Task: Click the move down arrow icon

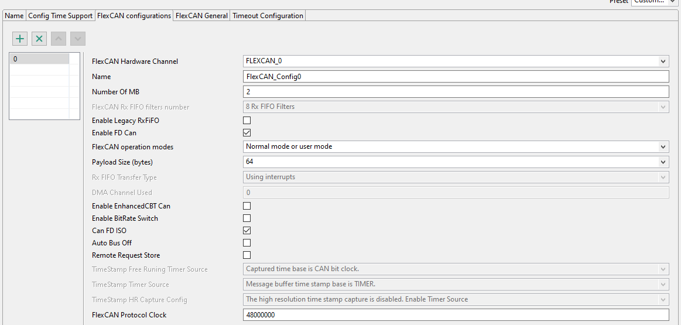Action: click(x=78, y=39)
